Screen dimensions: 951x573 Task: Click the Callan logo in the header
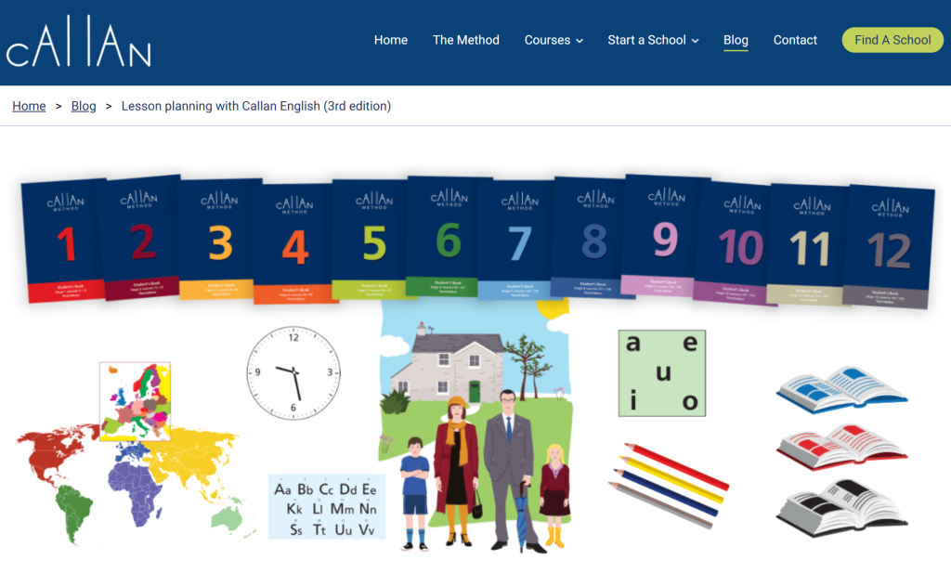(78, 42)
